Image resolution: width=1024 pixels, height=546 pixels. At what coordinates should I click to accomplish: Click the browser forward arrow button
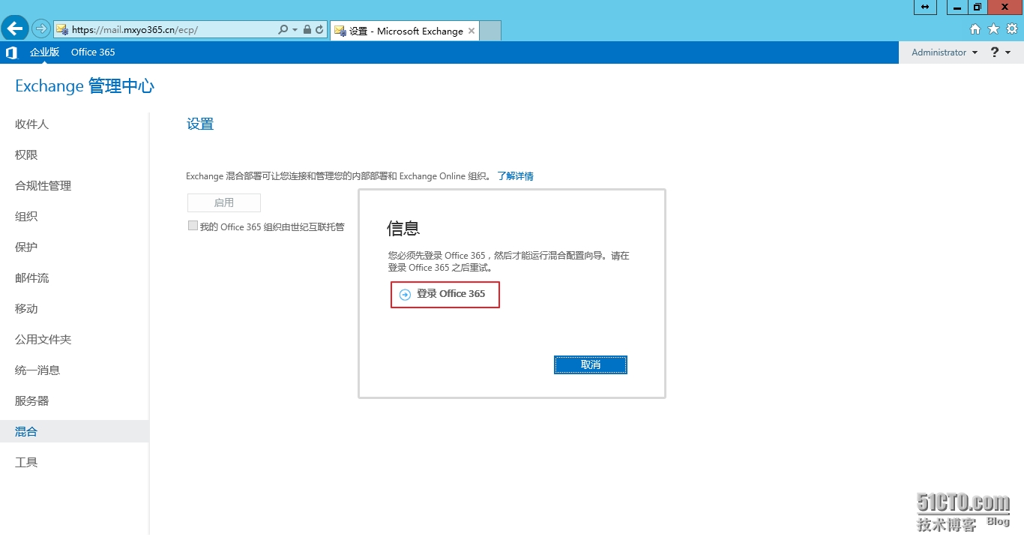pos(41,29)
